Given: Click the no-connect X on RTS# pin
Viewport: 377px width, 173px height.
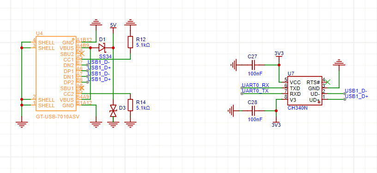Looking at the screenshot, I should [327, 82].
